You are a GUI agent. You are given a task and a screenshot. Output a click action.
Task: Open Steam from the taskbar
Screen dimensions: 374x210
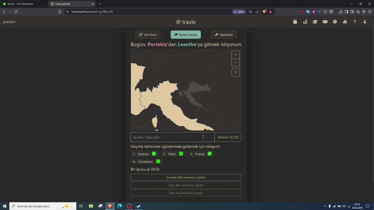[138, 206]
